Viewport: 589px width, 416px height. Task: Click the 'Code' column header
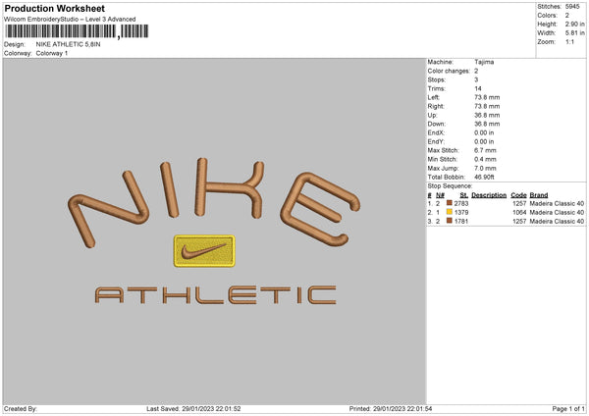point(518,195)
